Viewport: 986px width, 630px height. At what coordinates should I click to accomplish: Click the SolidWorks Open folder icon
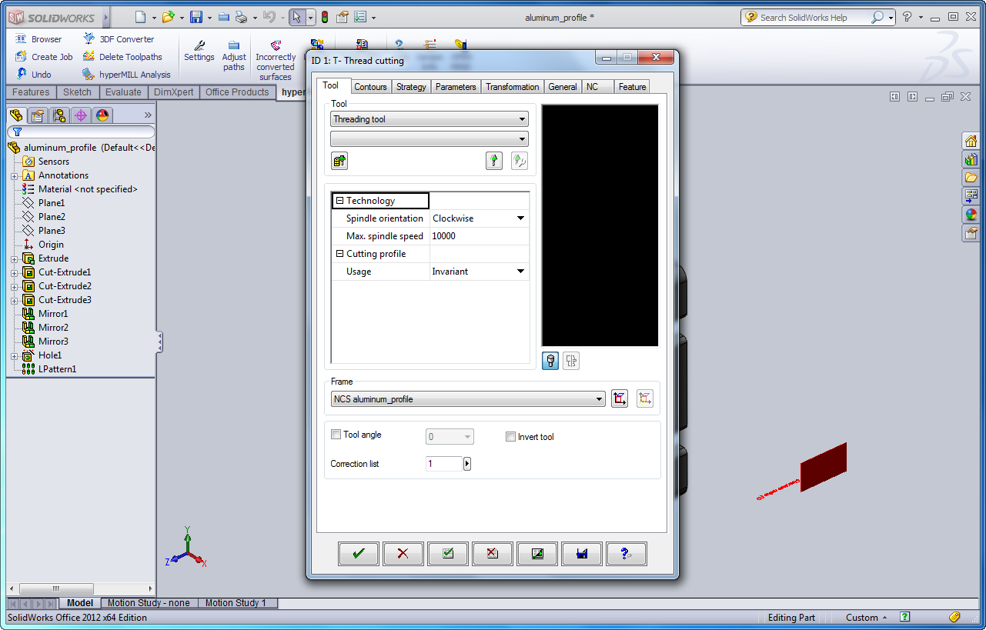click(168, 17)
